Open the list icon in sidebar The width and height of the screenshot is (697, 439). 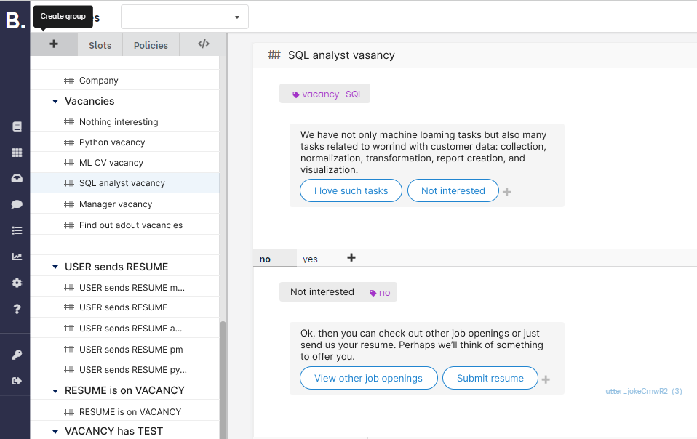tap(17, 230)
